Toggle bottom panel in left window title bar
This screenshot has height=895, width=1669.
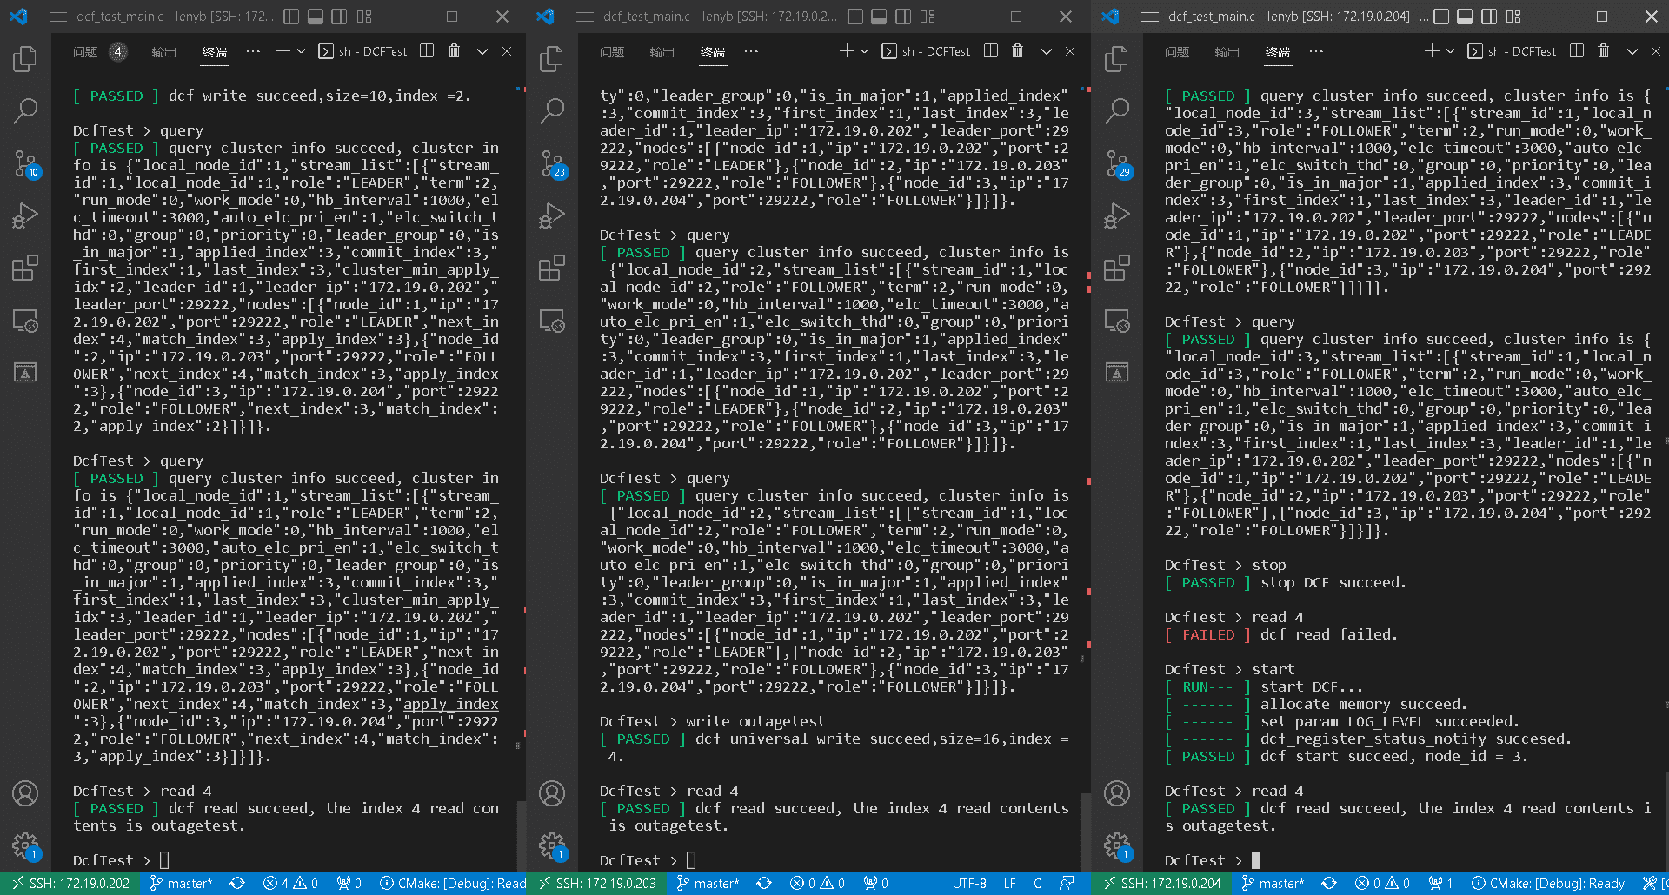click(x=316, y=17)
